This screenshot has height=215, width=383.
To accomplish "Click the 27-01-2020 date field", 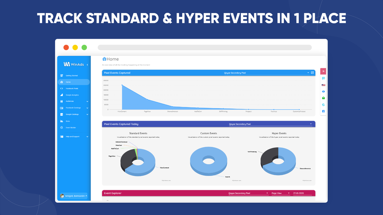I will tap(303, 193).
